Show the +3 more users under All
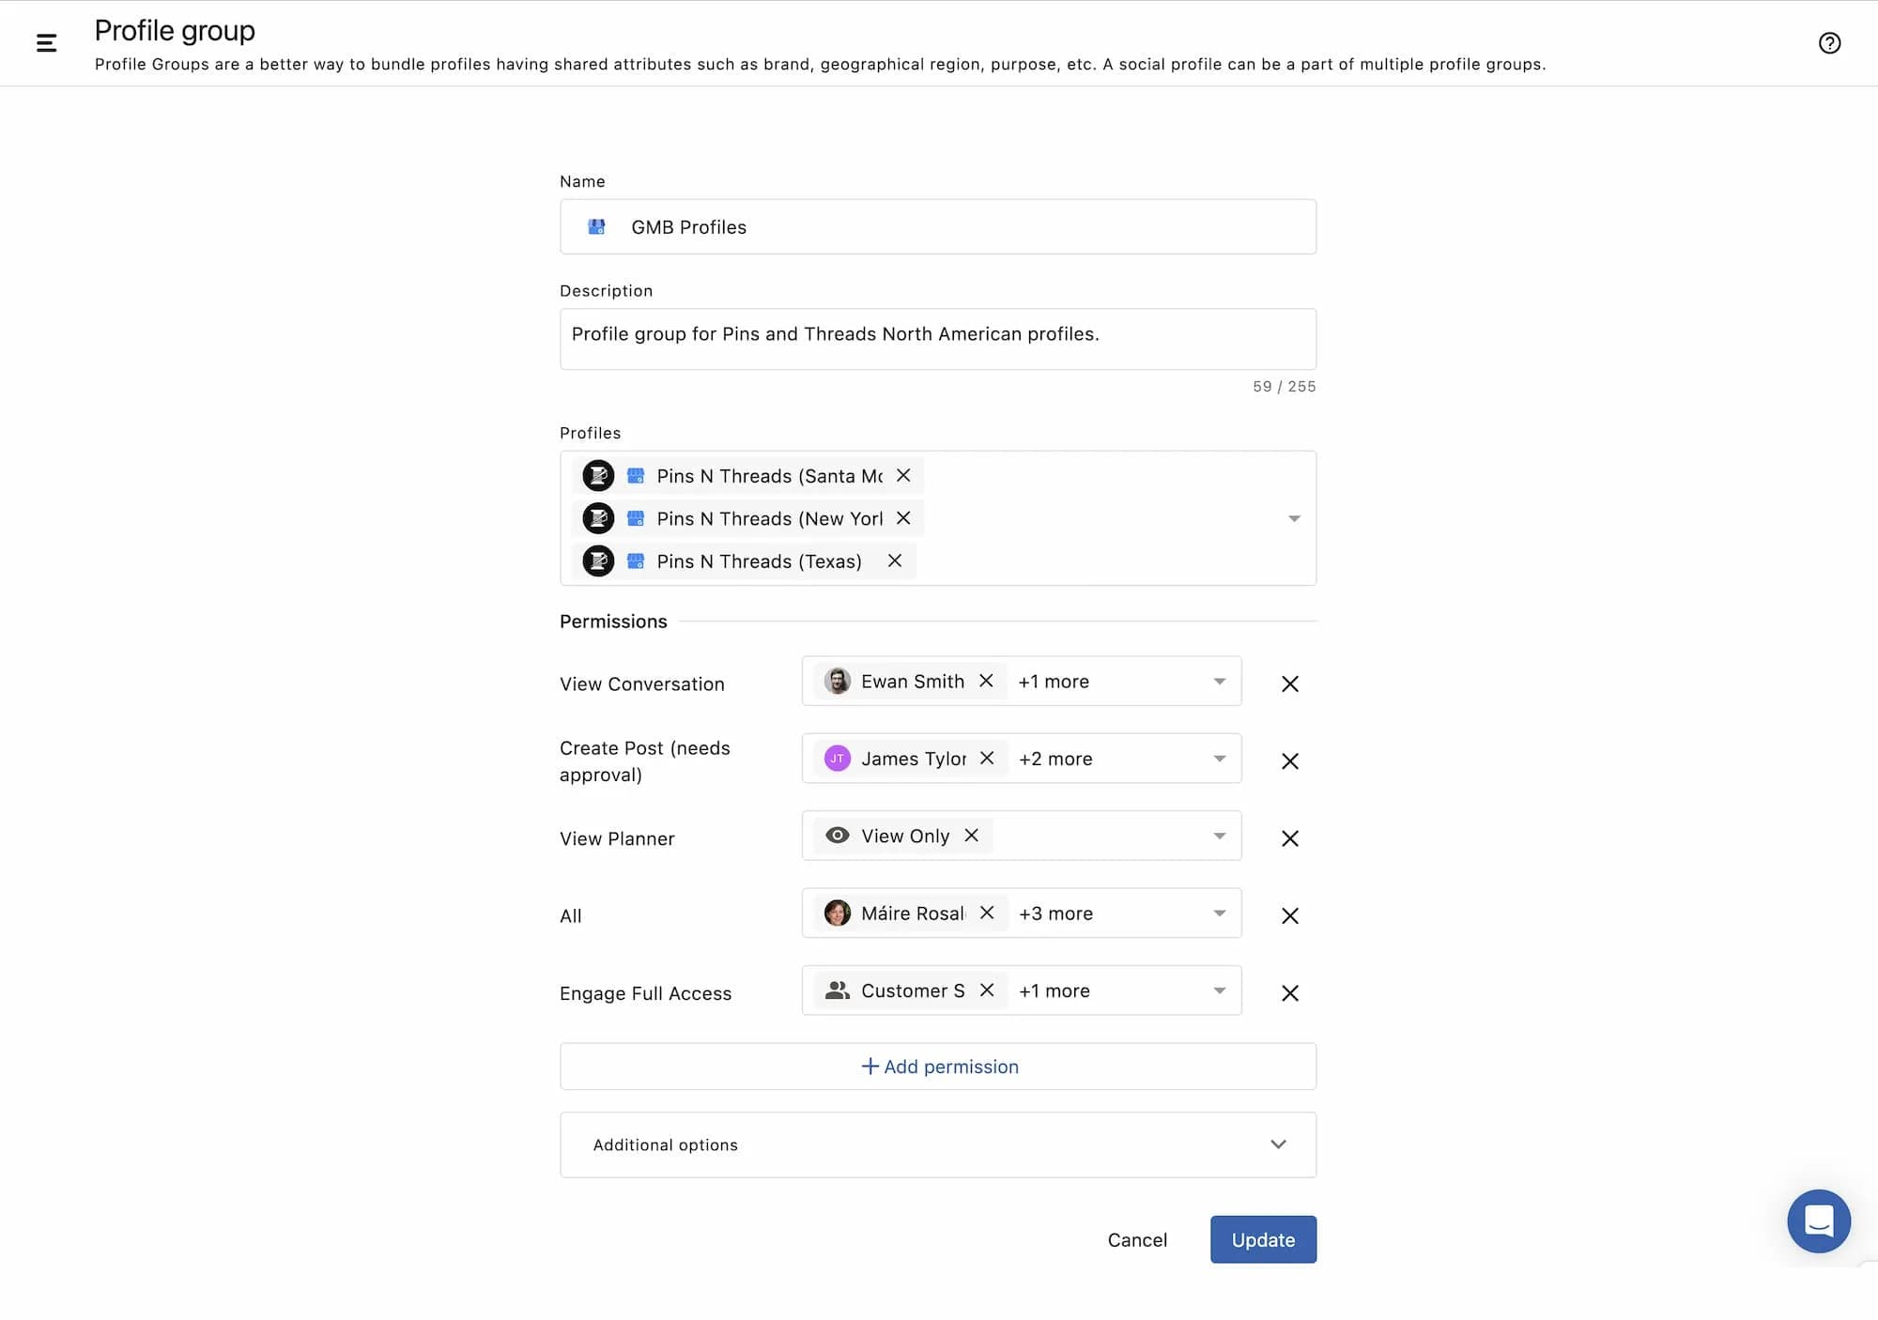The width and height of the screenshot is (1878, 1320). coord(1055,913)
